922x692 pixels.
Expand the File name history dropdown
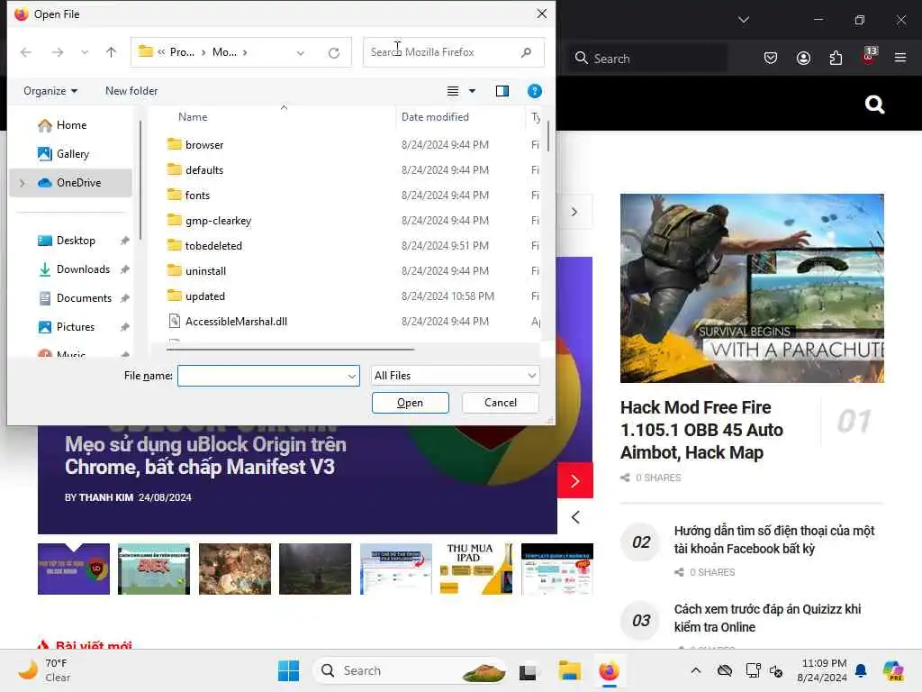[352, 376]
